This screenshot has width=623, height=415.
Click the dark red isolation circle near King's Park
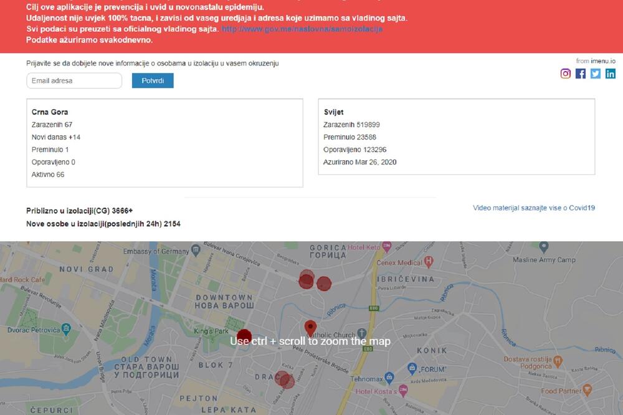pyautogui.click(x=244, y=336)
